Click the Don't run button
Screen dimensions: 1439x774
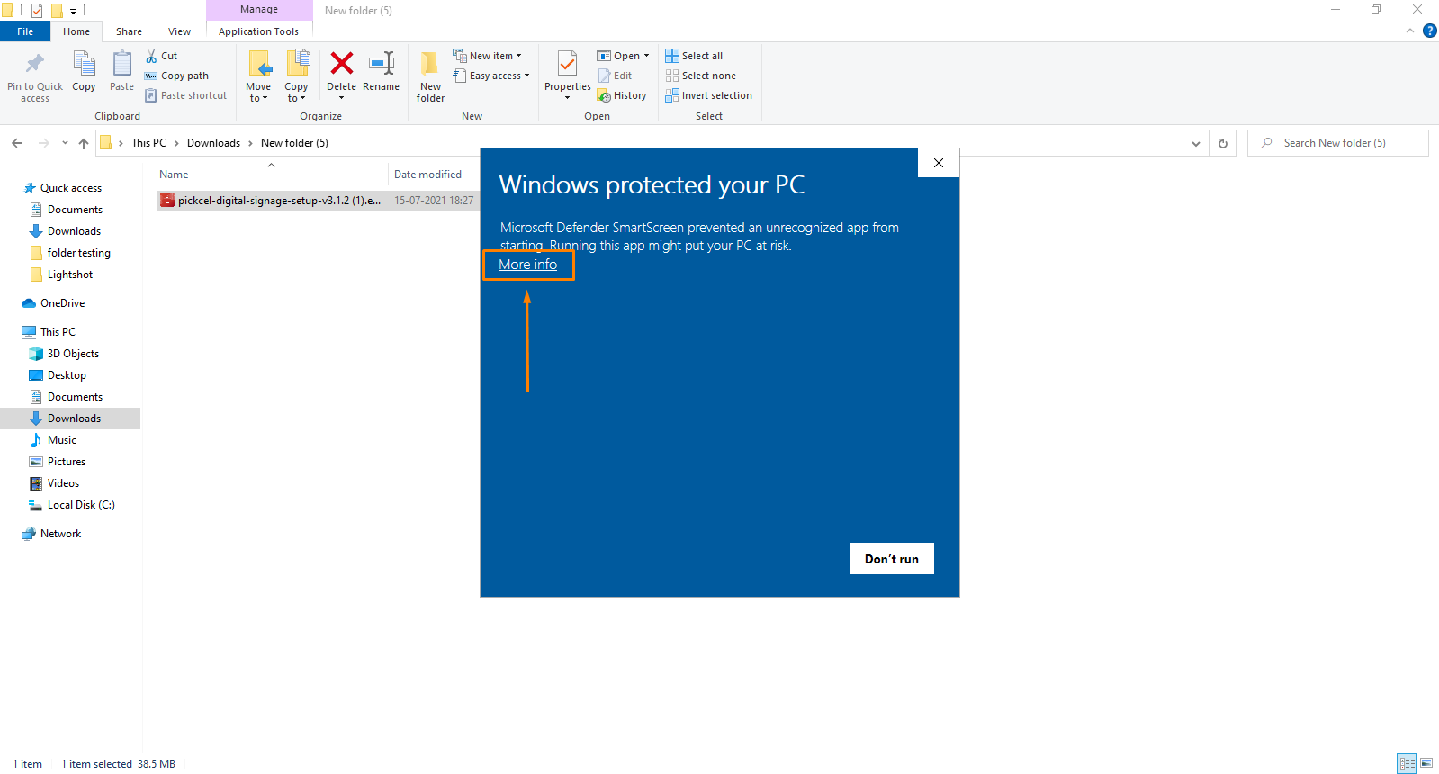point(891,558)
